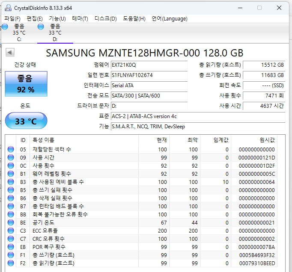Viewport: 292px width, 272px height.
Task: Click the status orb for attribute 05
Action: tap(11, 149)
